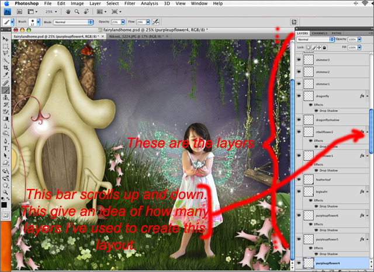
Task: Toggle visibility of dragonflyshadow layer
Action: 299,118
